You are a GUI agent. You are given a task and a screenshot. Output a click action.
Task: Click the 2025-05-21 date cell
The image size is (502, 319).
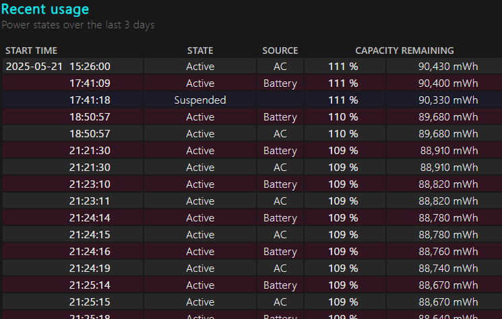coord(33,67)
